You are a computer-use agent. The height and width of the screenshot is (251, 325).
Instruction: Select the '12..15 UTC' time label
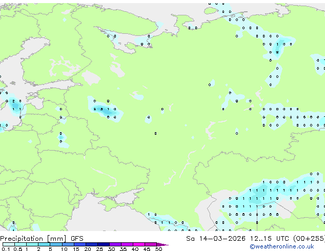point(270,239)
